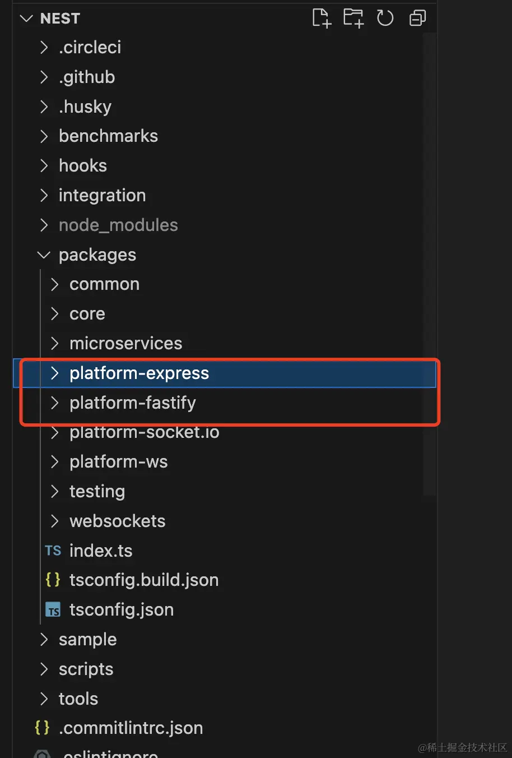Select the platform-express folder
The width and height of the screenshot is (512, 758).
(x=224, y=373)
